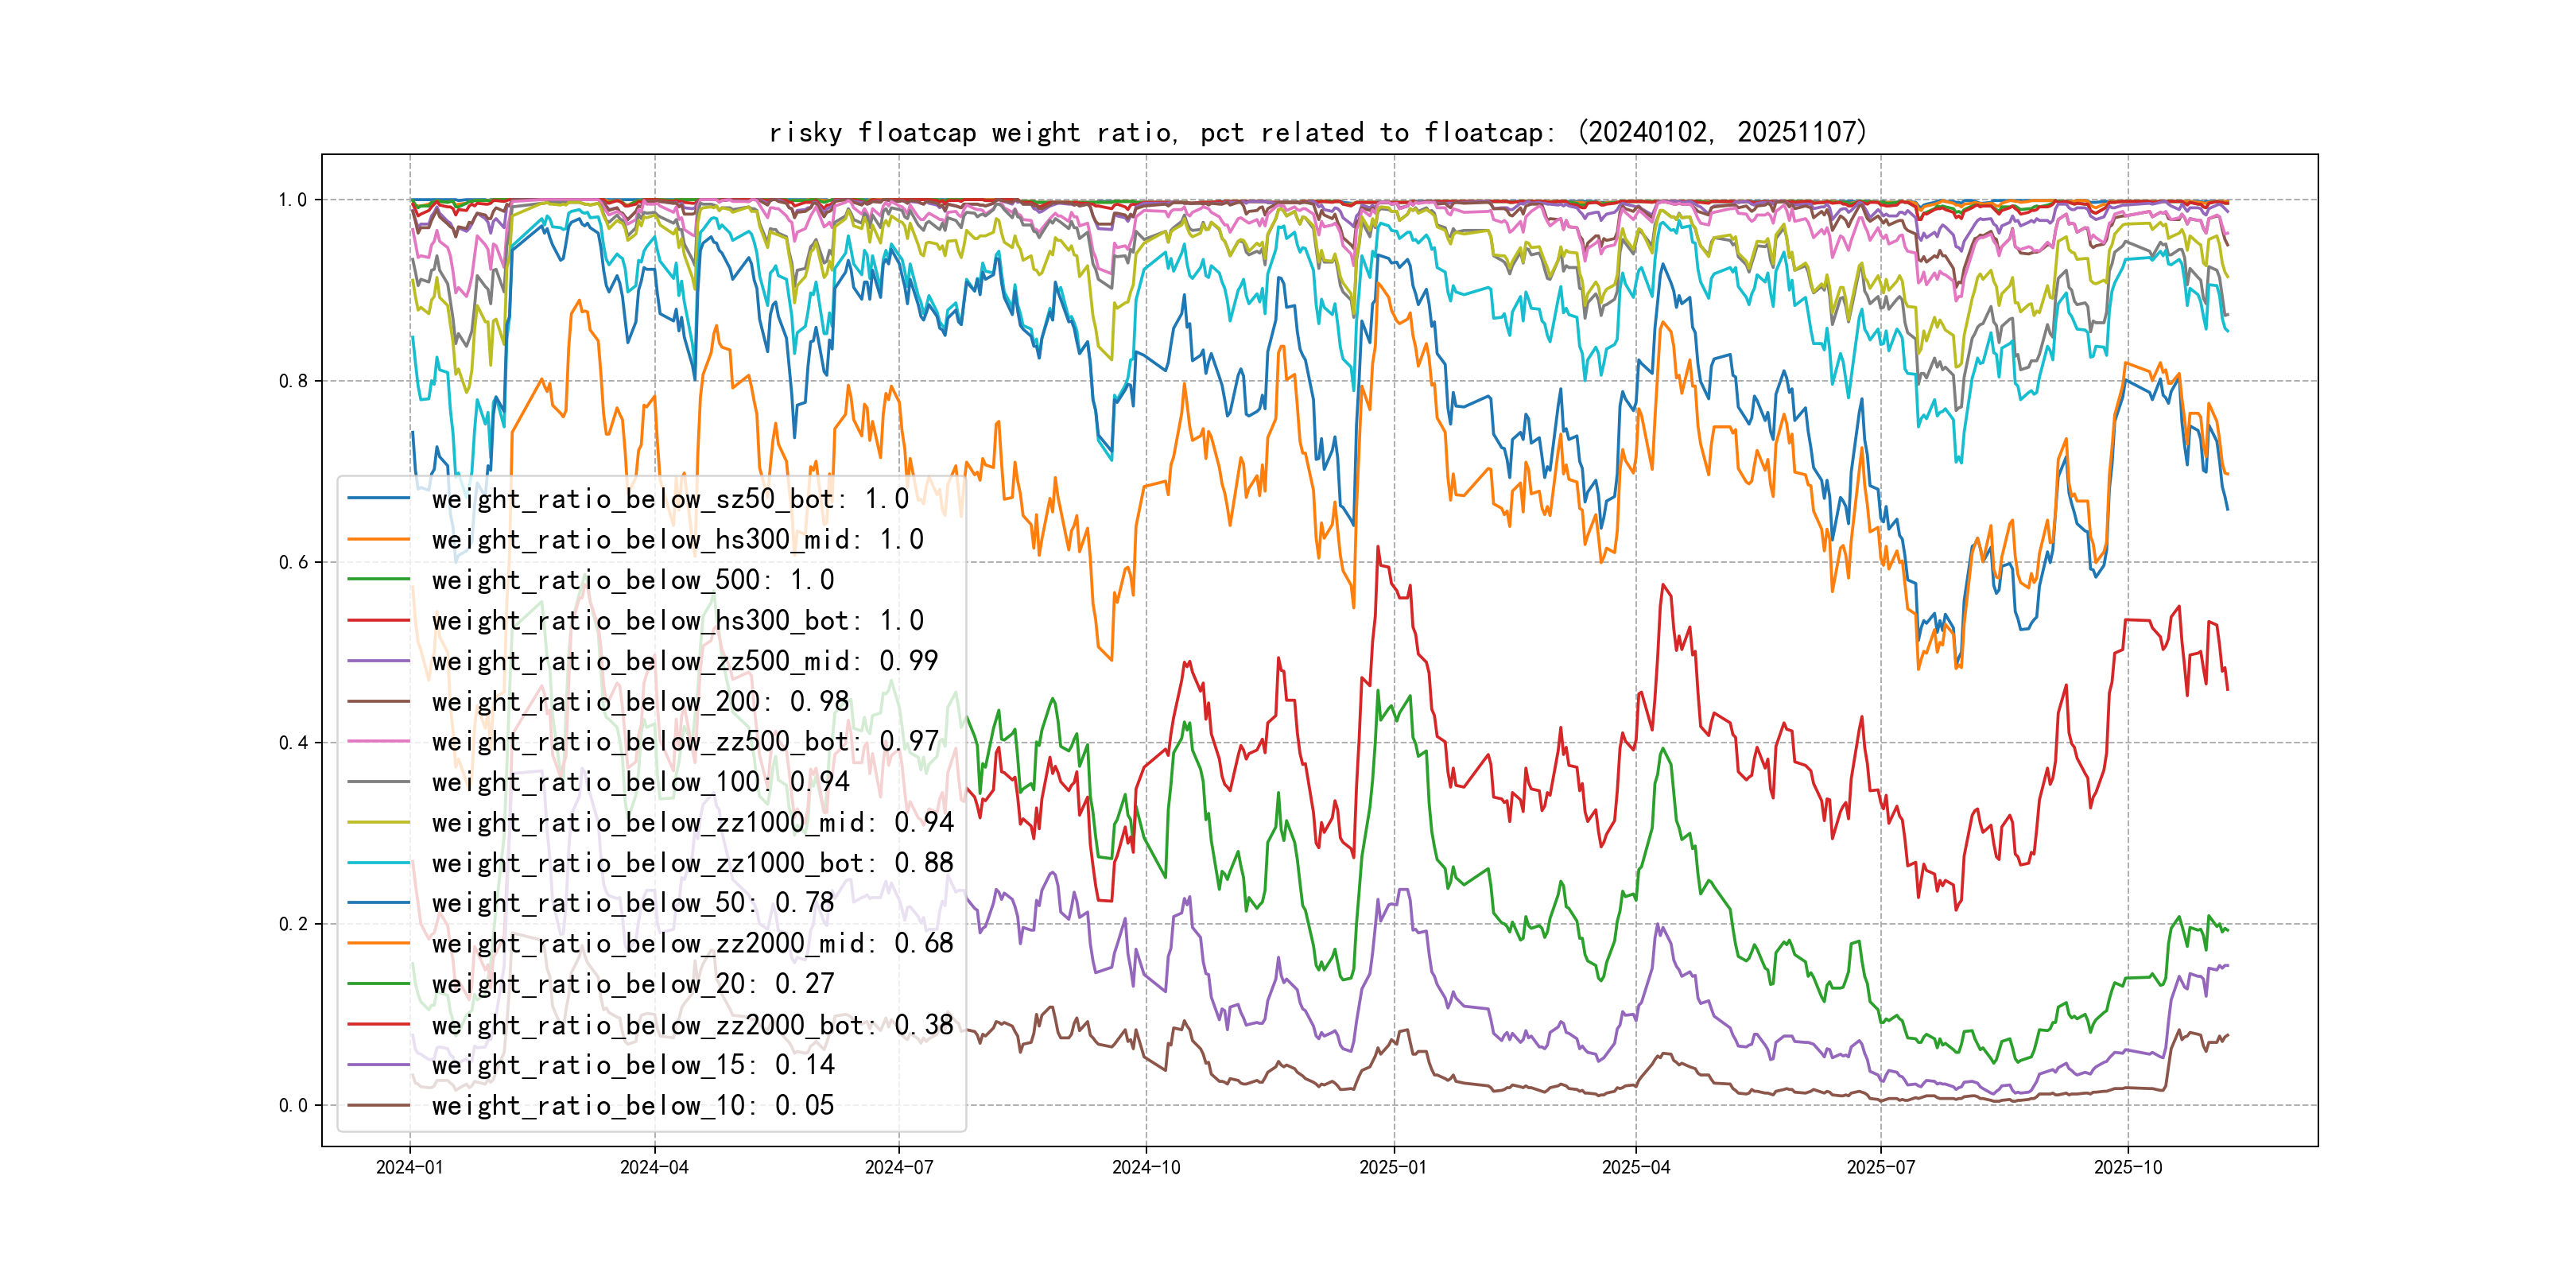Click the chart title text
The width and height of the screenshot is (2576, 1288).
(1318, 132)
